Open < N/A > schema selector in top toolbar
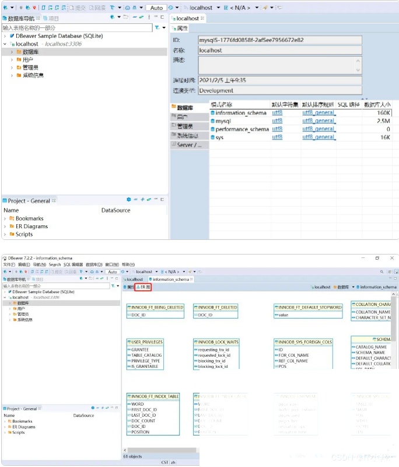The image size is (399, 467). pos(241,8)
